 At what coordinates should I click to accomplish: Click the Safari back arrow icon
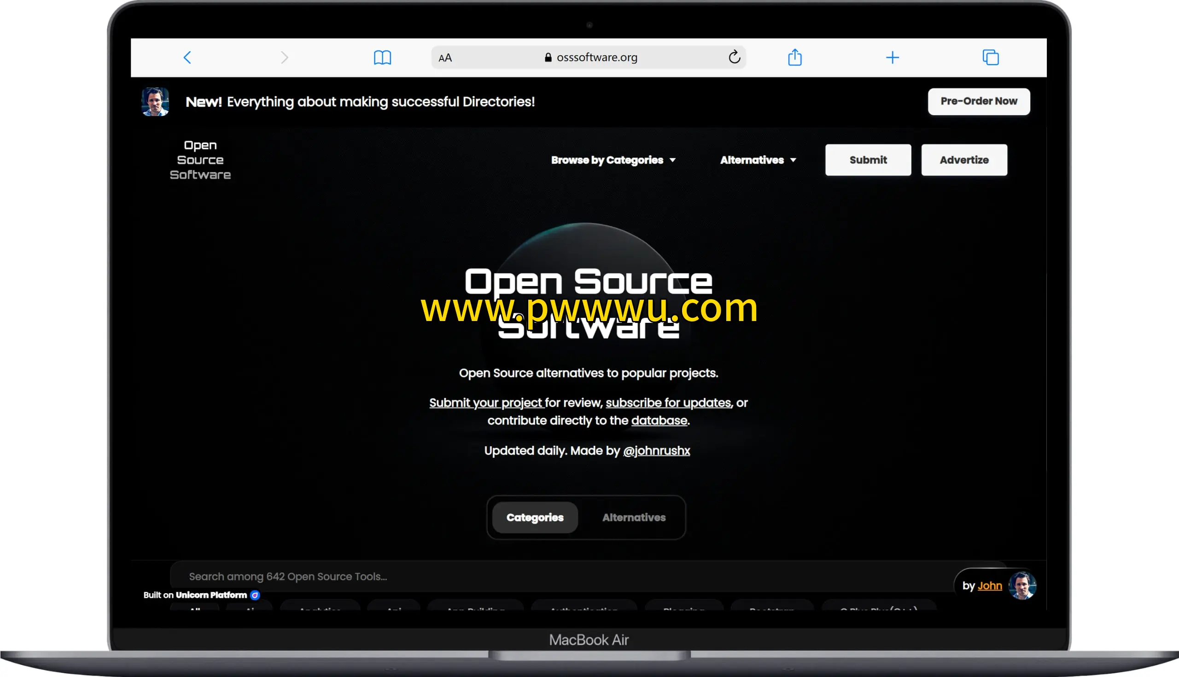pos(187,58)
